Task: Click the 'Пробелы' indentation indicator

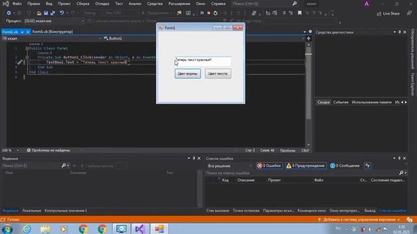Action: point(287,150)
